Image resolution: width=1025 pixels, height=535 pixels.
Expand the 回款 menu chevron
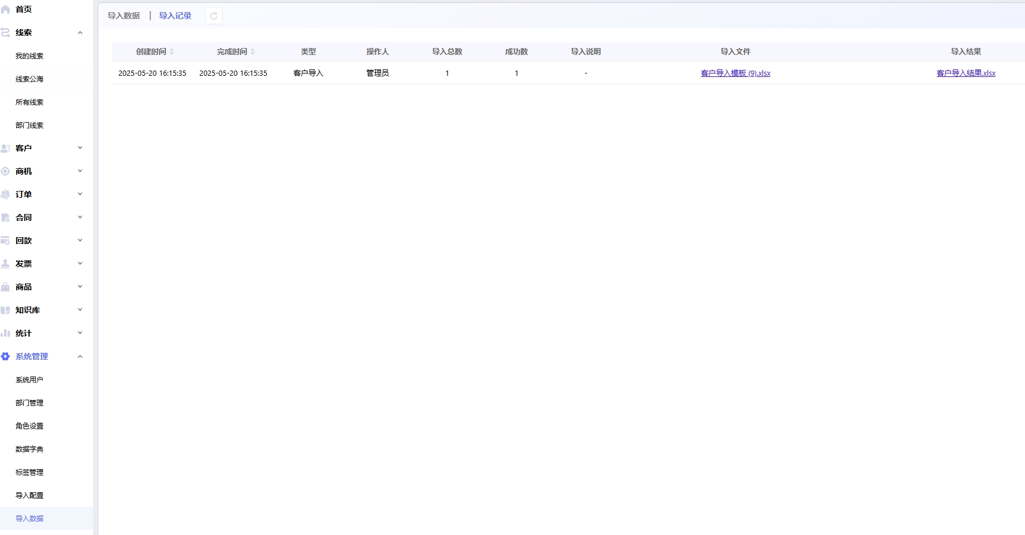coord(80,241)
